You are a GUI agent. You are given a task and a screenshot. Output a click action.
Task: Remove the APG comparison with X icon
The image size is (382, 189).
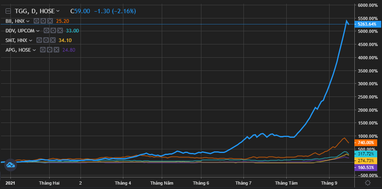pyautogui.click(x=56, y=50)
